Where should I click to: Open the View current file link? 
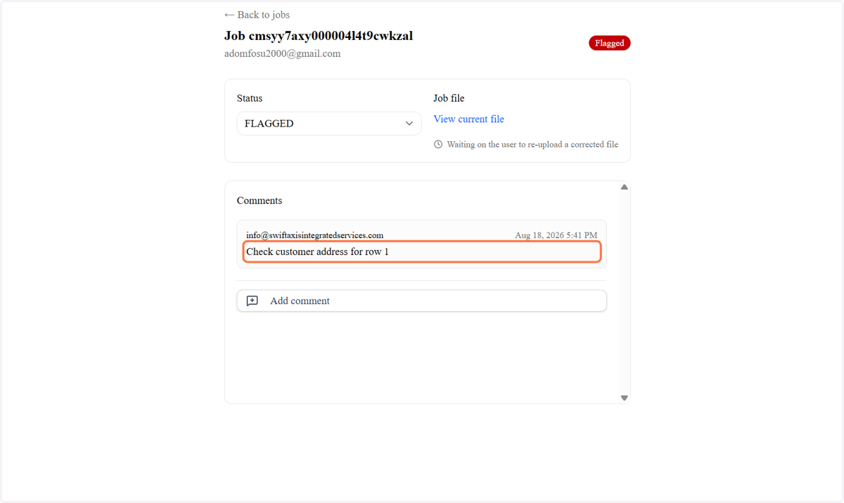pyautogui.click(x=468, y=119)
